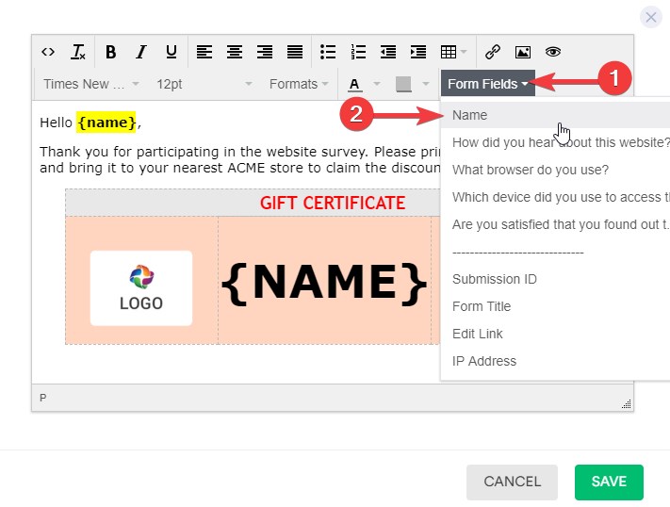Viewport: 670px width, 507px height.
Task: Open the source code view icon
Action: 49,52
